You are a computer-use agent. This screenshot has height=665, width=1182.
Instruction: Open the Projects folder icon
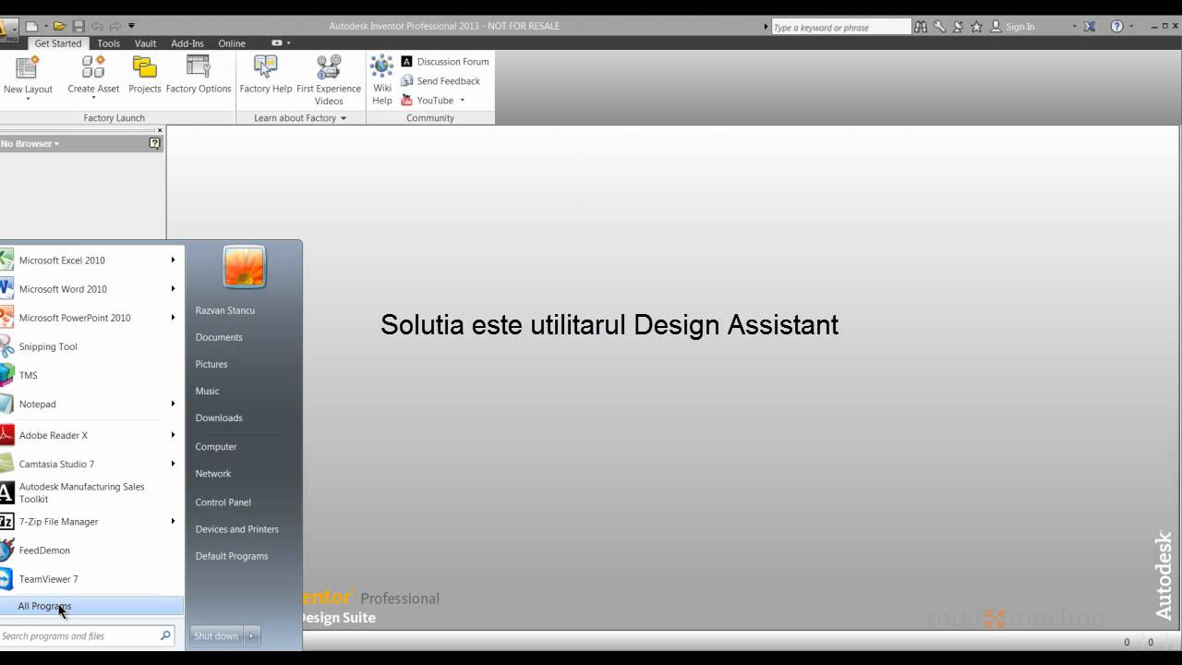pos(144,66)
